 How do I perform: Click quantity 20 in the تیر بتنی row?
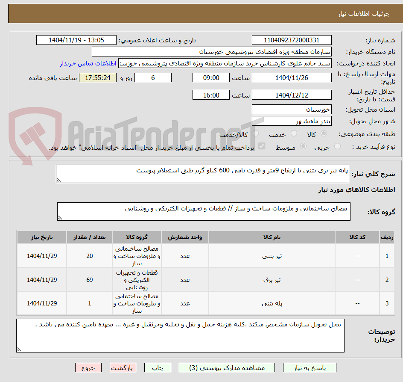90,256
